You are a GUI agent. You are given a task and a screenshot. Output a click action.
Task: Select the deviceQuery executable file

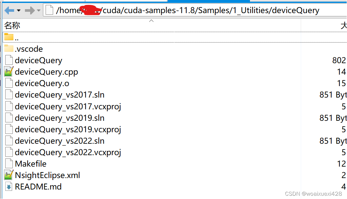(38, 60)
